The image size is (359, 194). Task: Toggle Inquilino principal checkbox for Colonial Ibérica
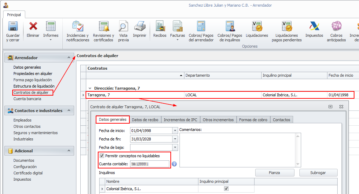[x=226, y=188]
